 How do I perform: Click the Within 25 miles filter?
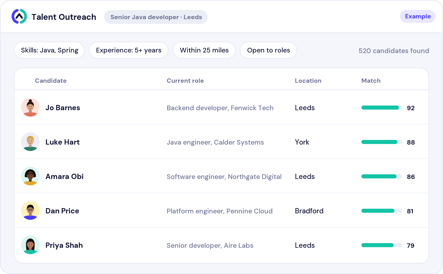click(x=204, y=50)
